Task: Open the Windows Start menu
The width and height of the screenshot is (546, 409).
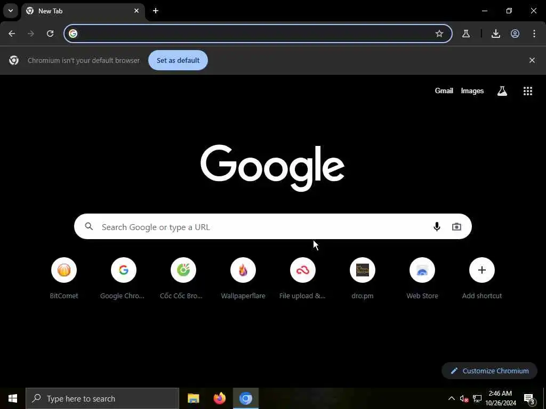Action: coord(13,398)
